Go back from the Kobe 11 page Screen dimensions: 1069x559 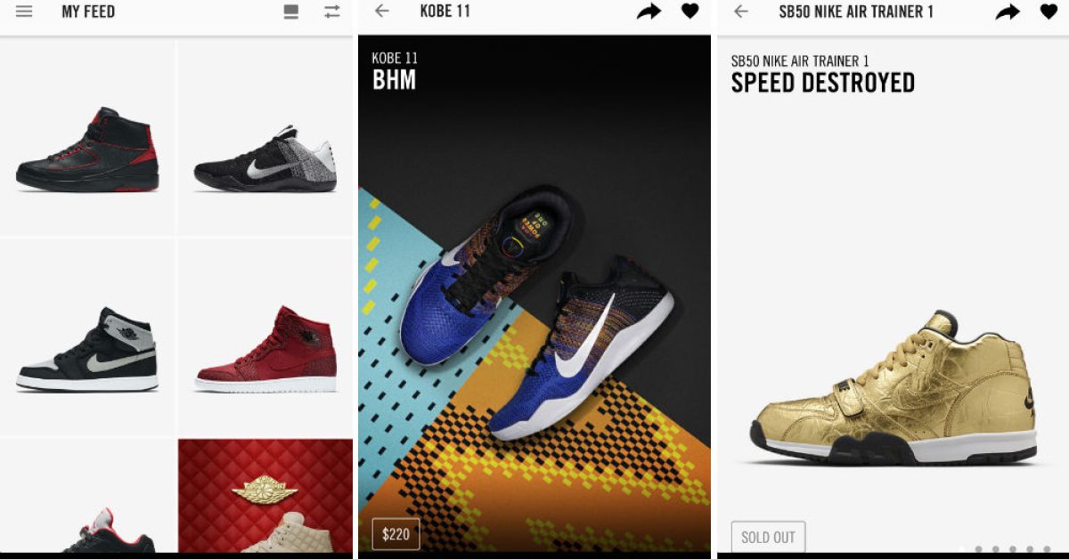[x=382, y=12]
